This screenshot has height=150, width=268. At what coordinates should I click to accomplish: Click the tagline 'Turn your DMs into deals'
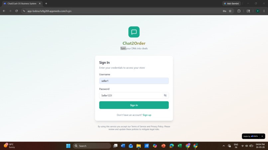134,49
